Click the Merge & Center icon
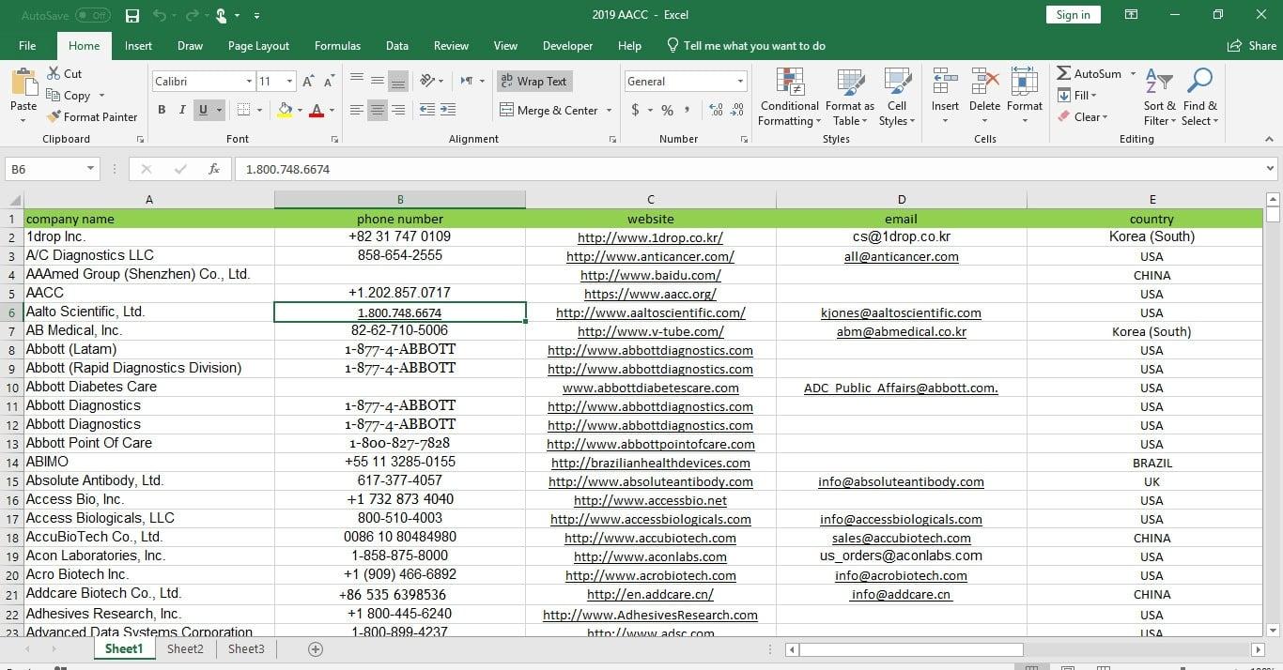The height and width of the screenshot is (670, 1283). point(506,110)
